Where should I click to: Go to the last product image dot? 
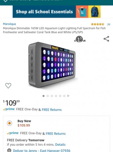coord(64,96)
